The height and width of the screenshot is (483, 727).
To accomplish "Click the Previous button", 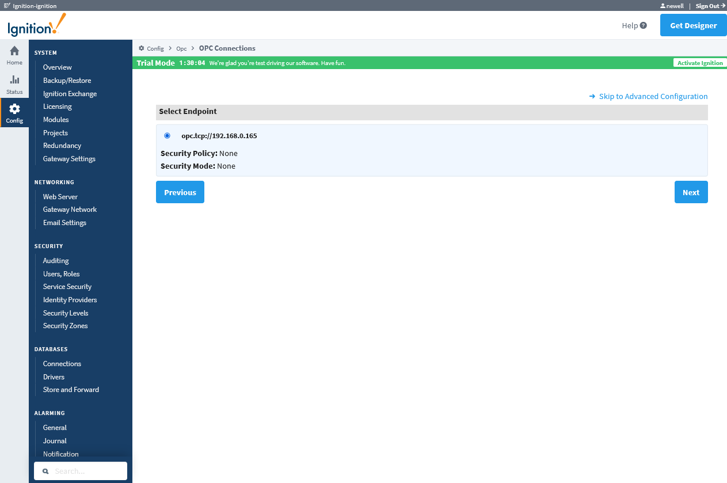I will [x=180, y=192].
